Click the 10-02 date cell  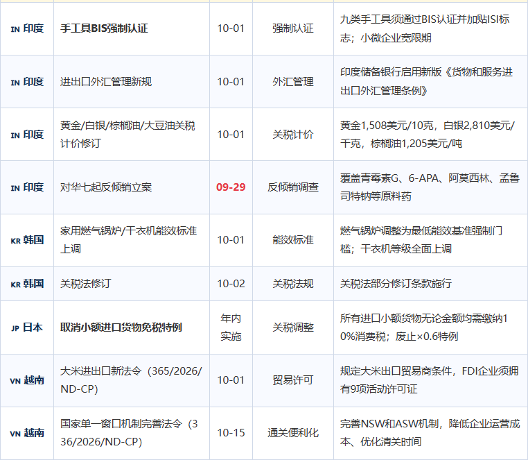231,284
